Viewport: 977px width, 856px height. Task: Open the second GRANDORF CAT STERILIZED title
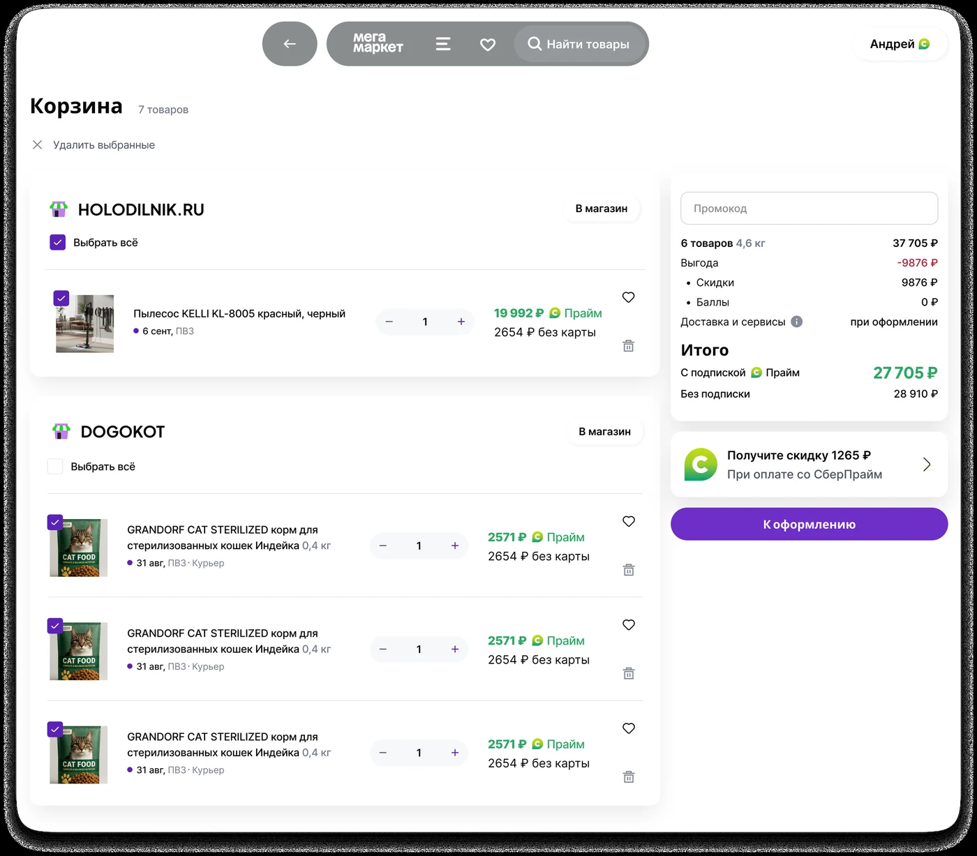click(229, 641)
